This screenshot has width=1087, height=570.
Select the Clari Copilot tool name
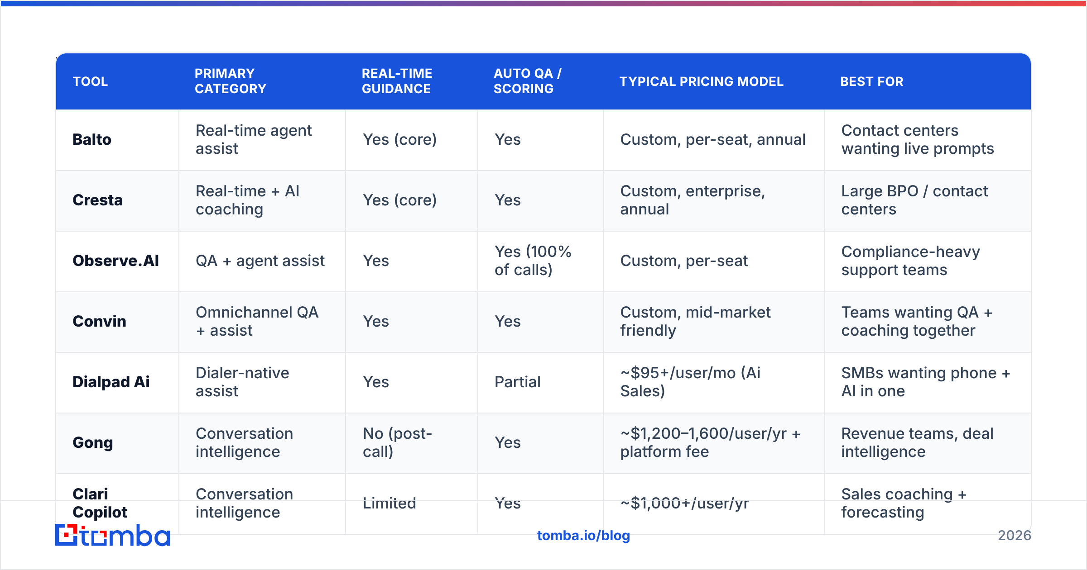click(100, 503)
